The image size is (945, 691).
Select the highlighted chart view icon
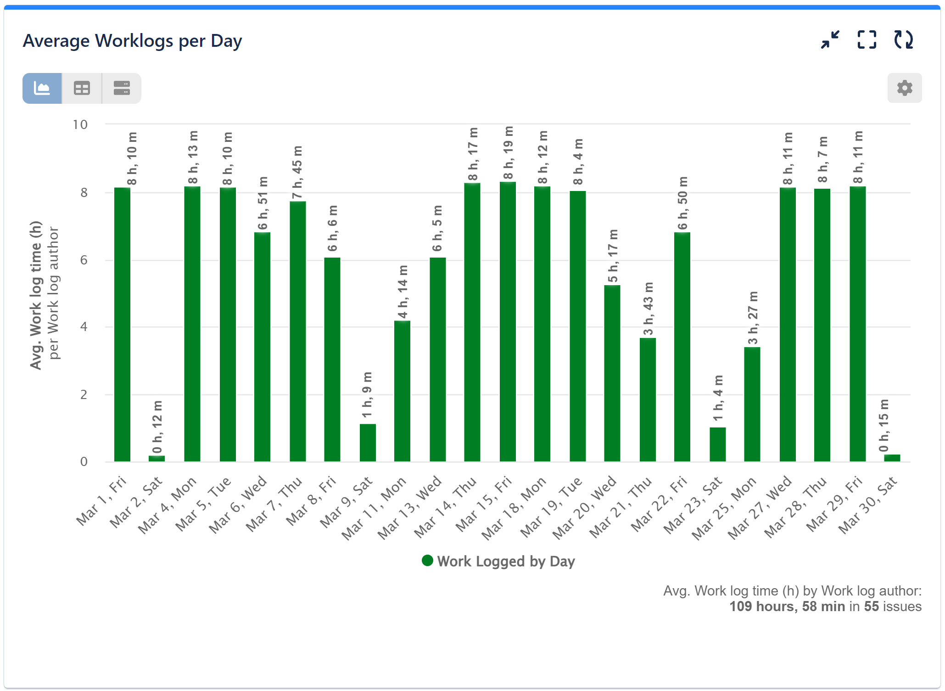pos(41,88)
